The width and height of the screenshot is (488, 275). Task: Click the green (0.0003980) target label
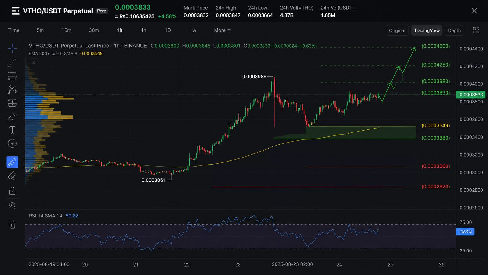point(436,81)
